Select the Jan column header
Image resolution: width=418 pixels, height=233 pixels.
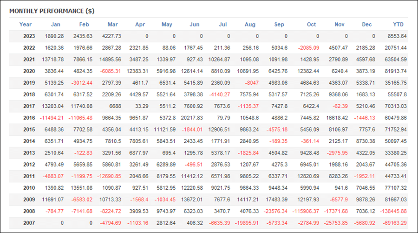click(x=55, y=24)
